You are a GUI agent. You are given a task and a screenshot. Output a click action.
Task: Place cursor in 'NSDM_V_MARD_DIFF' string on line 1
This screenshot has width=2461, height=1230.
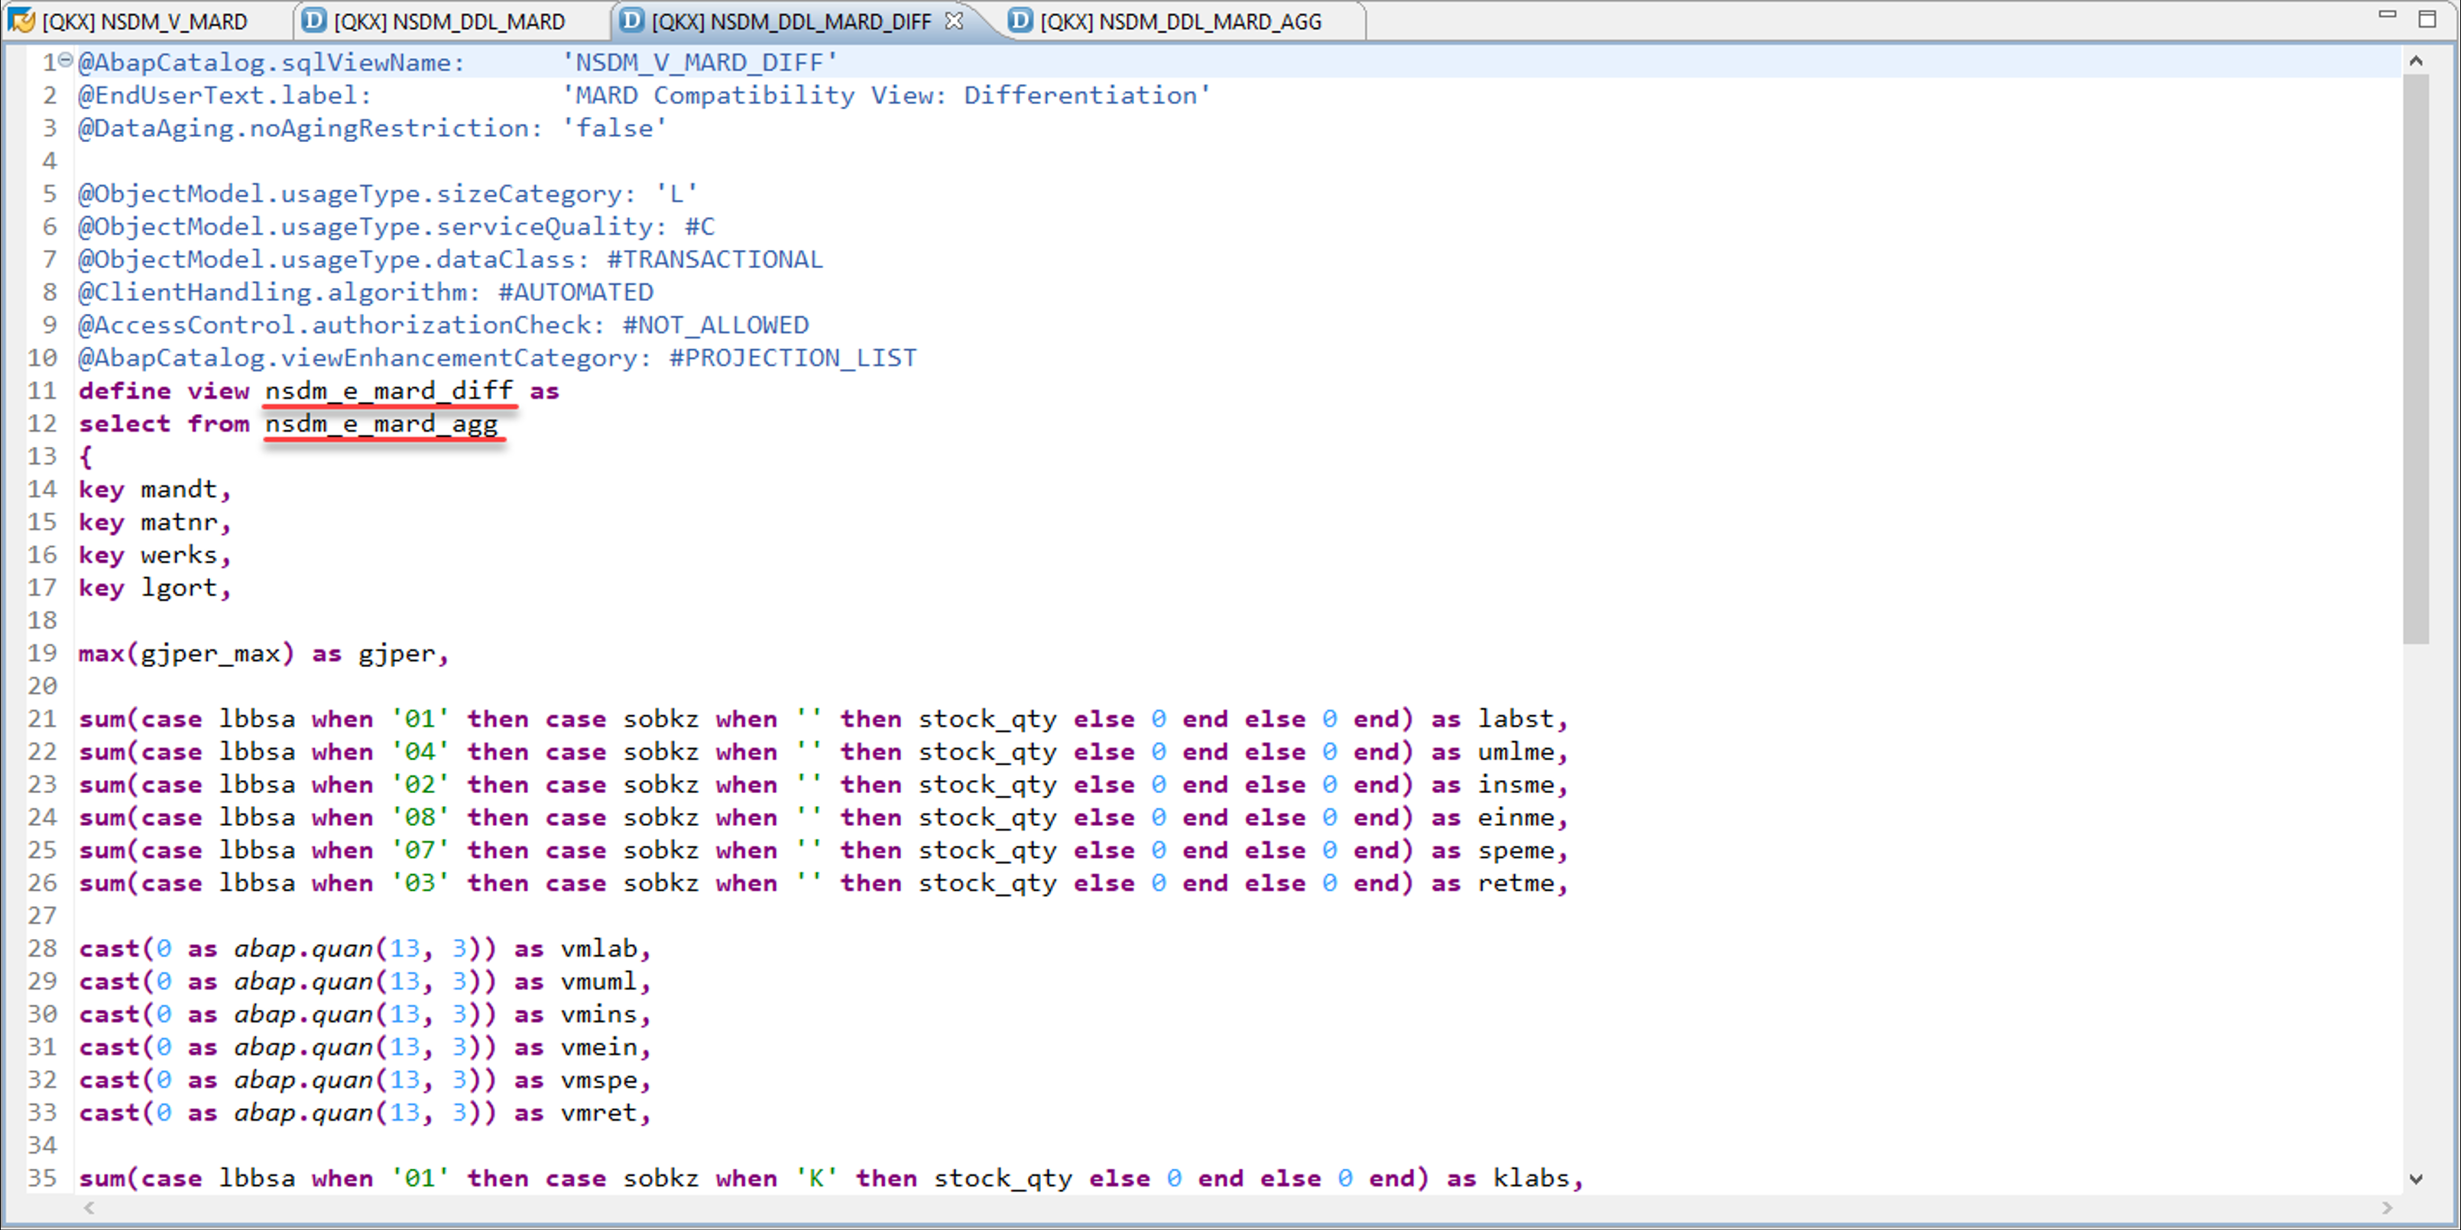(700, 63)
